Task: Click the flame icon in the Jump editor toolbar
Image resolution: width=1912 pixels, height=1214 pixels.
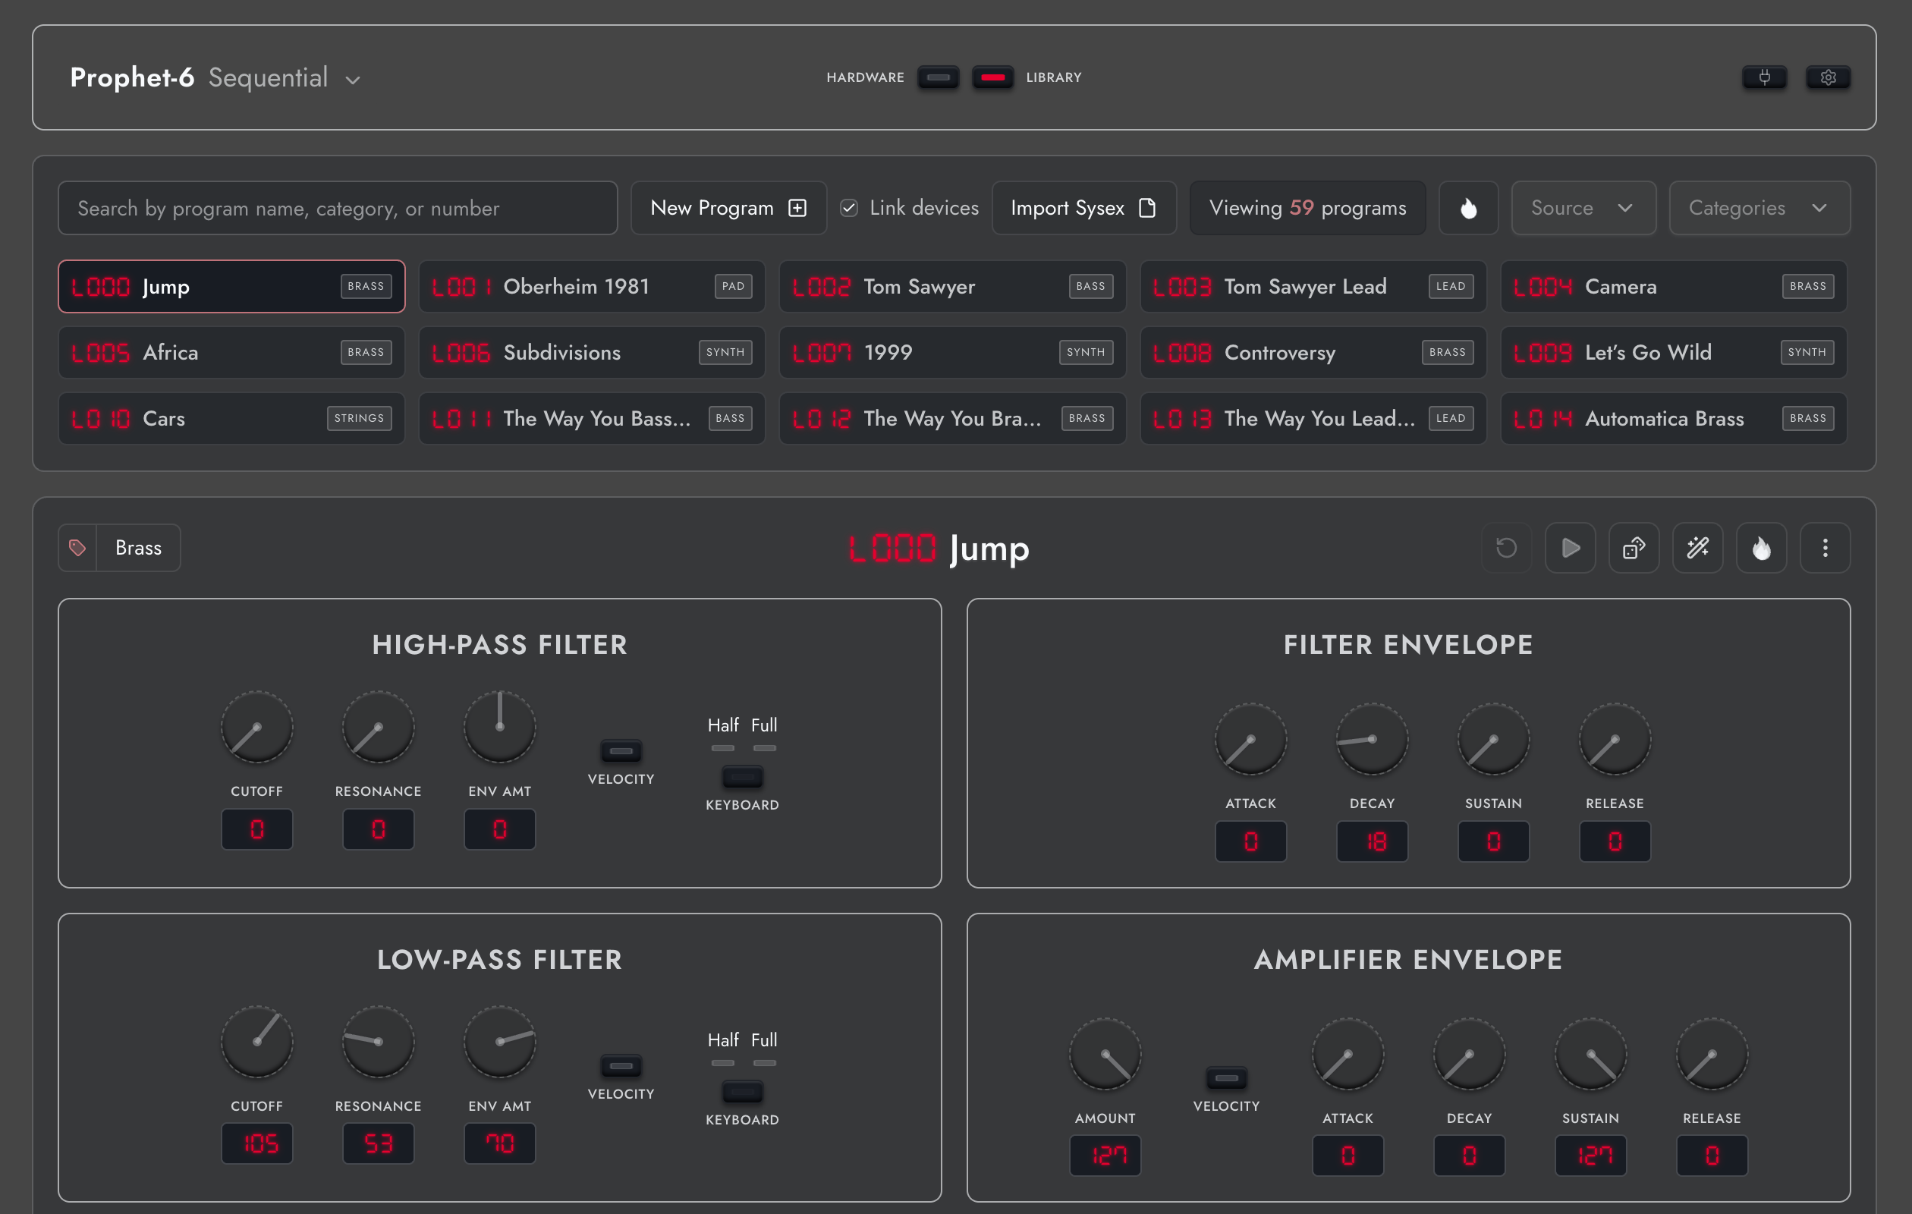Action: 1761,548
